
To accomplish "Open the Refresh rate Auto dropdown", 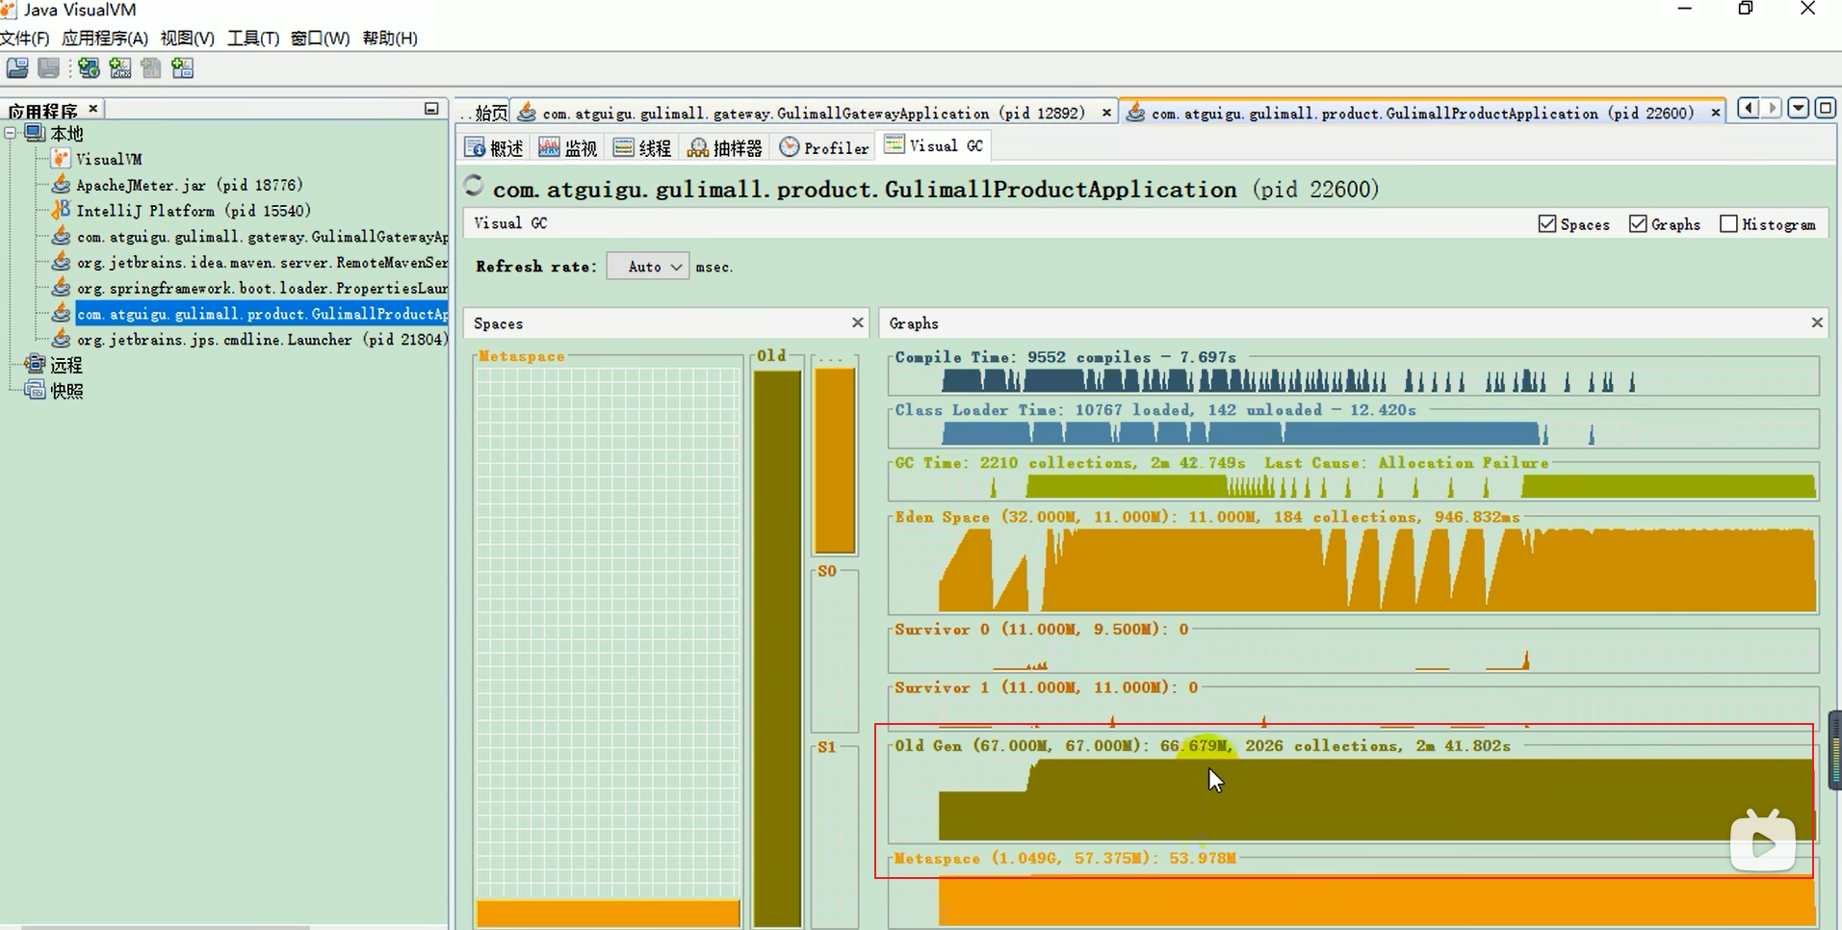I will [x=648, y=267].
